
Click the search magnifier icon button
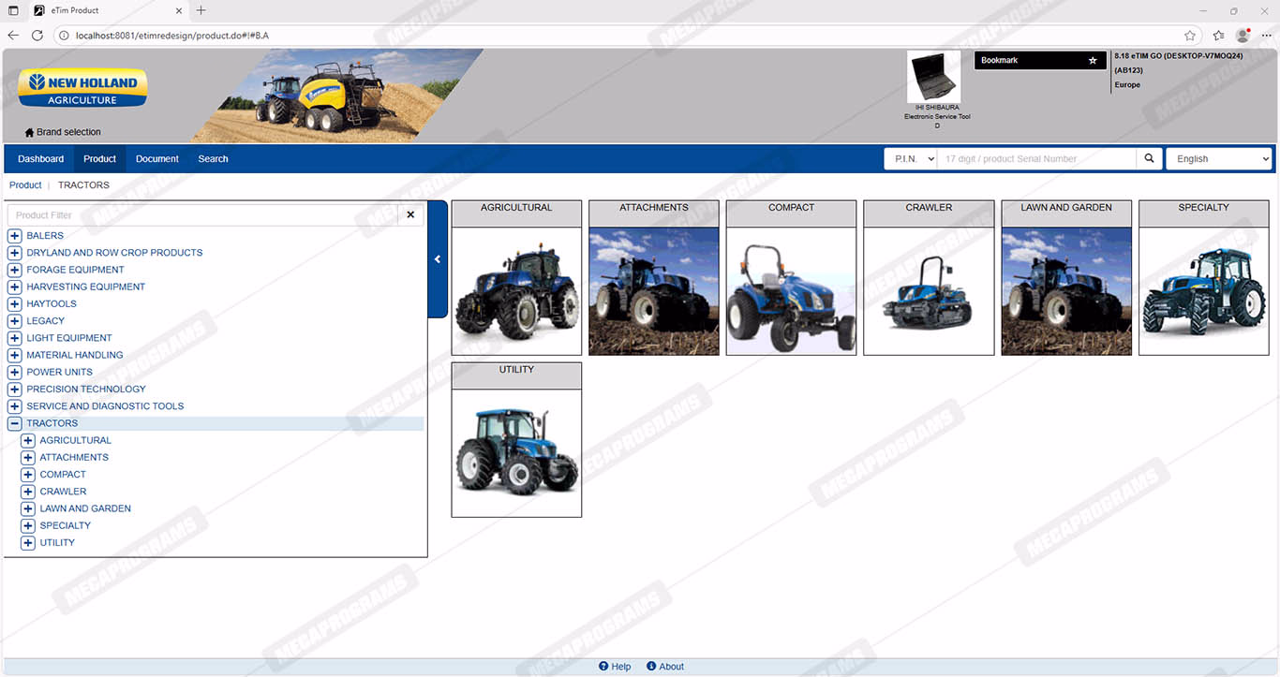(1149, 159)
